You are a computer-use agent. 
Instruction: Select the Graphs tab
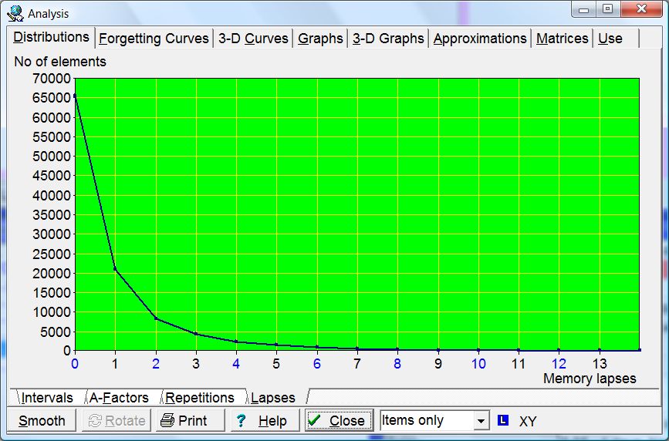320,39
